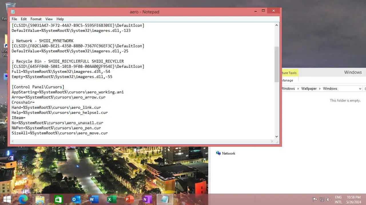Click the CLSID line starting {59031A47
Viewport: 366px width, 205px height.
78,25
